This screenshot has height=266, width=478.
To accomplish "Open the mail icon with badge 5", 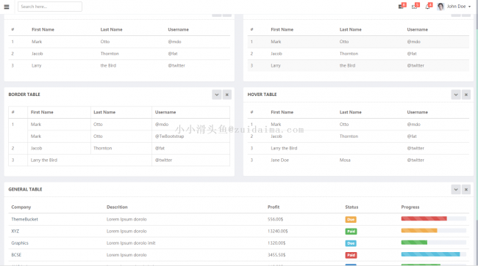I will point(415,7).
